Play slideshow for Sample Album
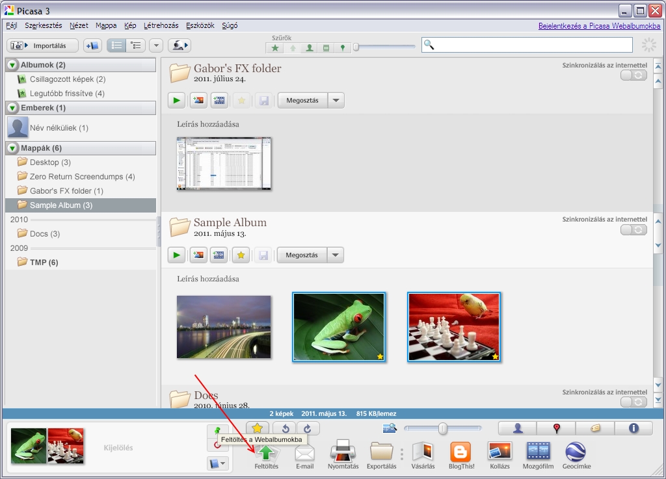This screenshot has height=479, width=666. tap(176, 255)
